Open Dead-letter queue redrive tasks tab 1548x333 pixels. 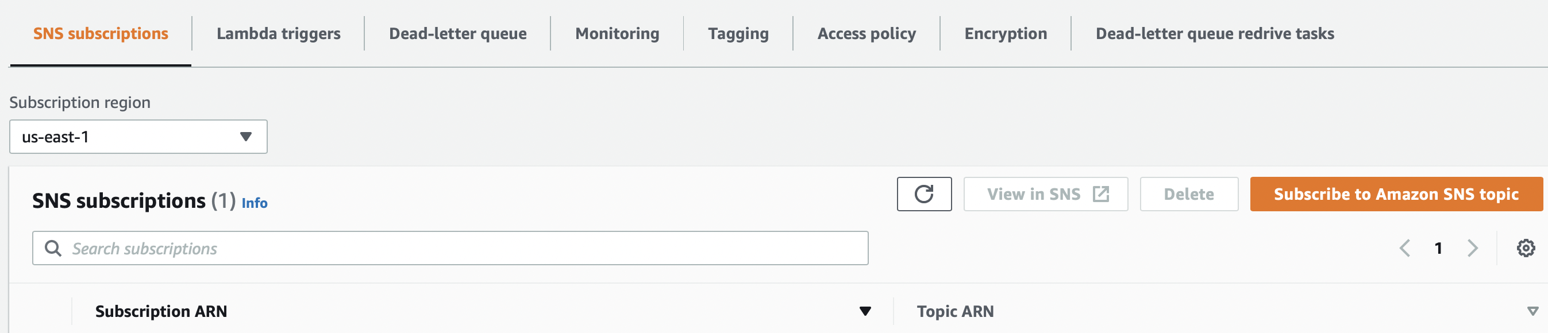(x=1215, y=34)
